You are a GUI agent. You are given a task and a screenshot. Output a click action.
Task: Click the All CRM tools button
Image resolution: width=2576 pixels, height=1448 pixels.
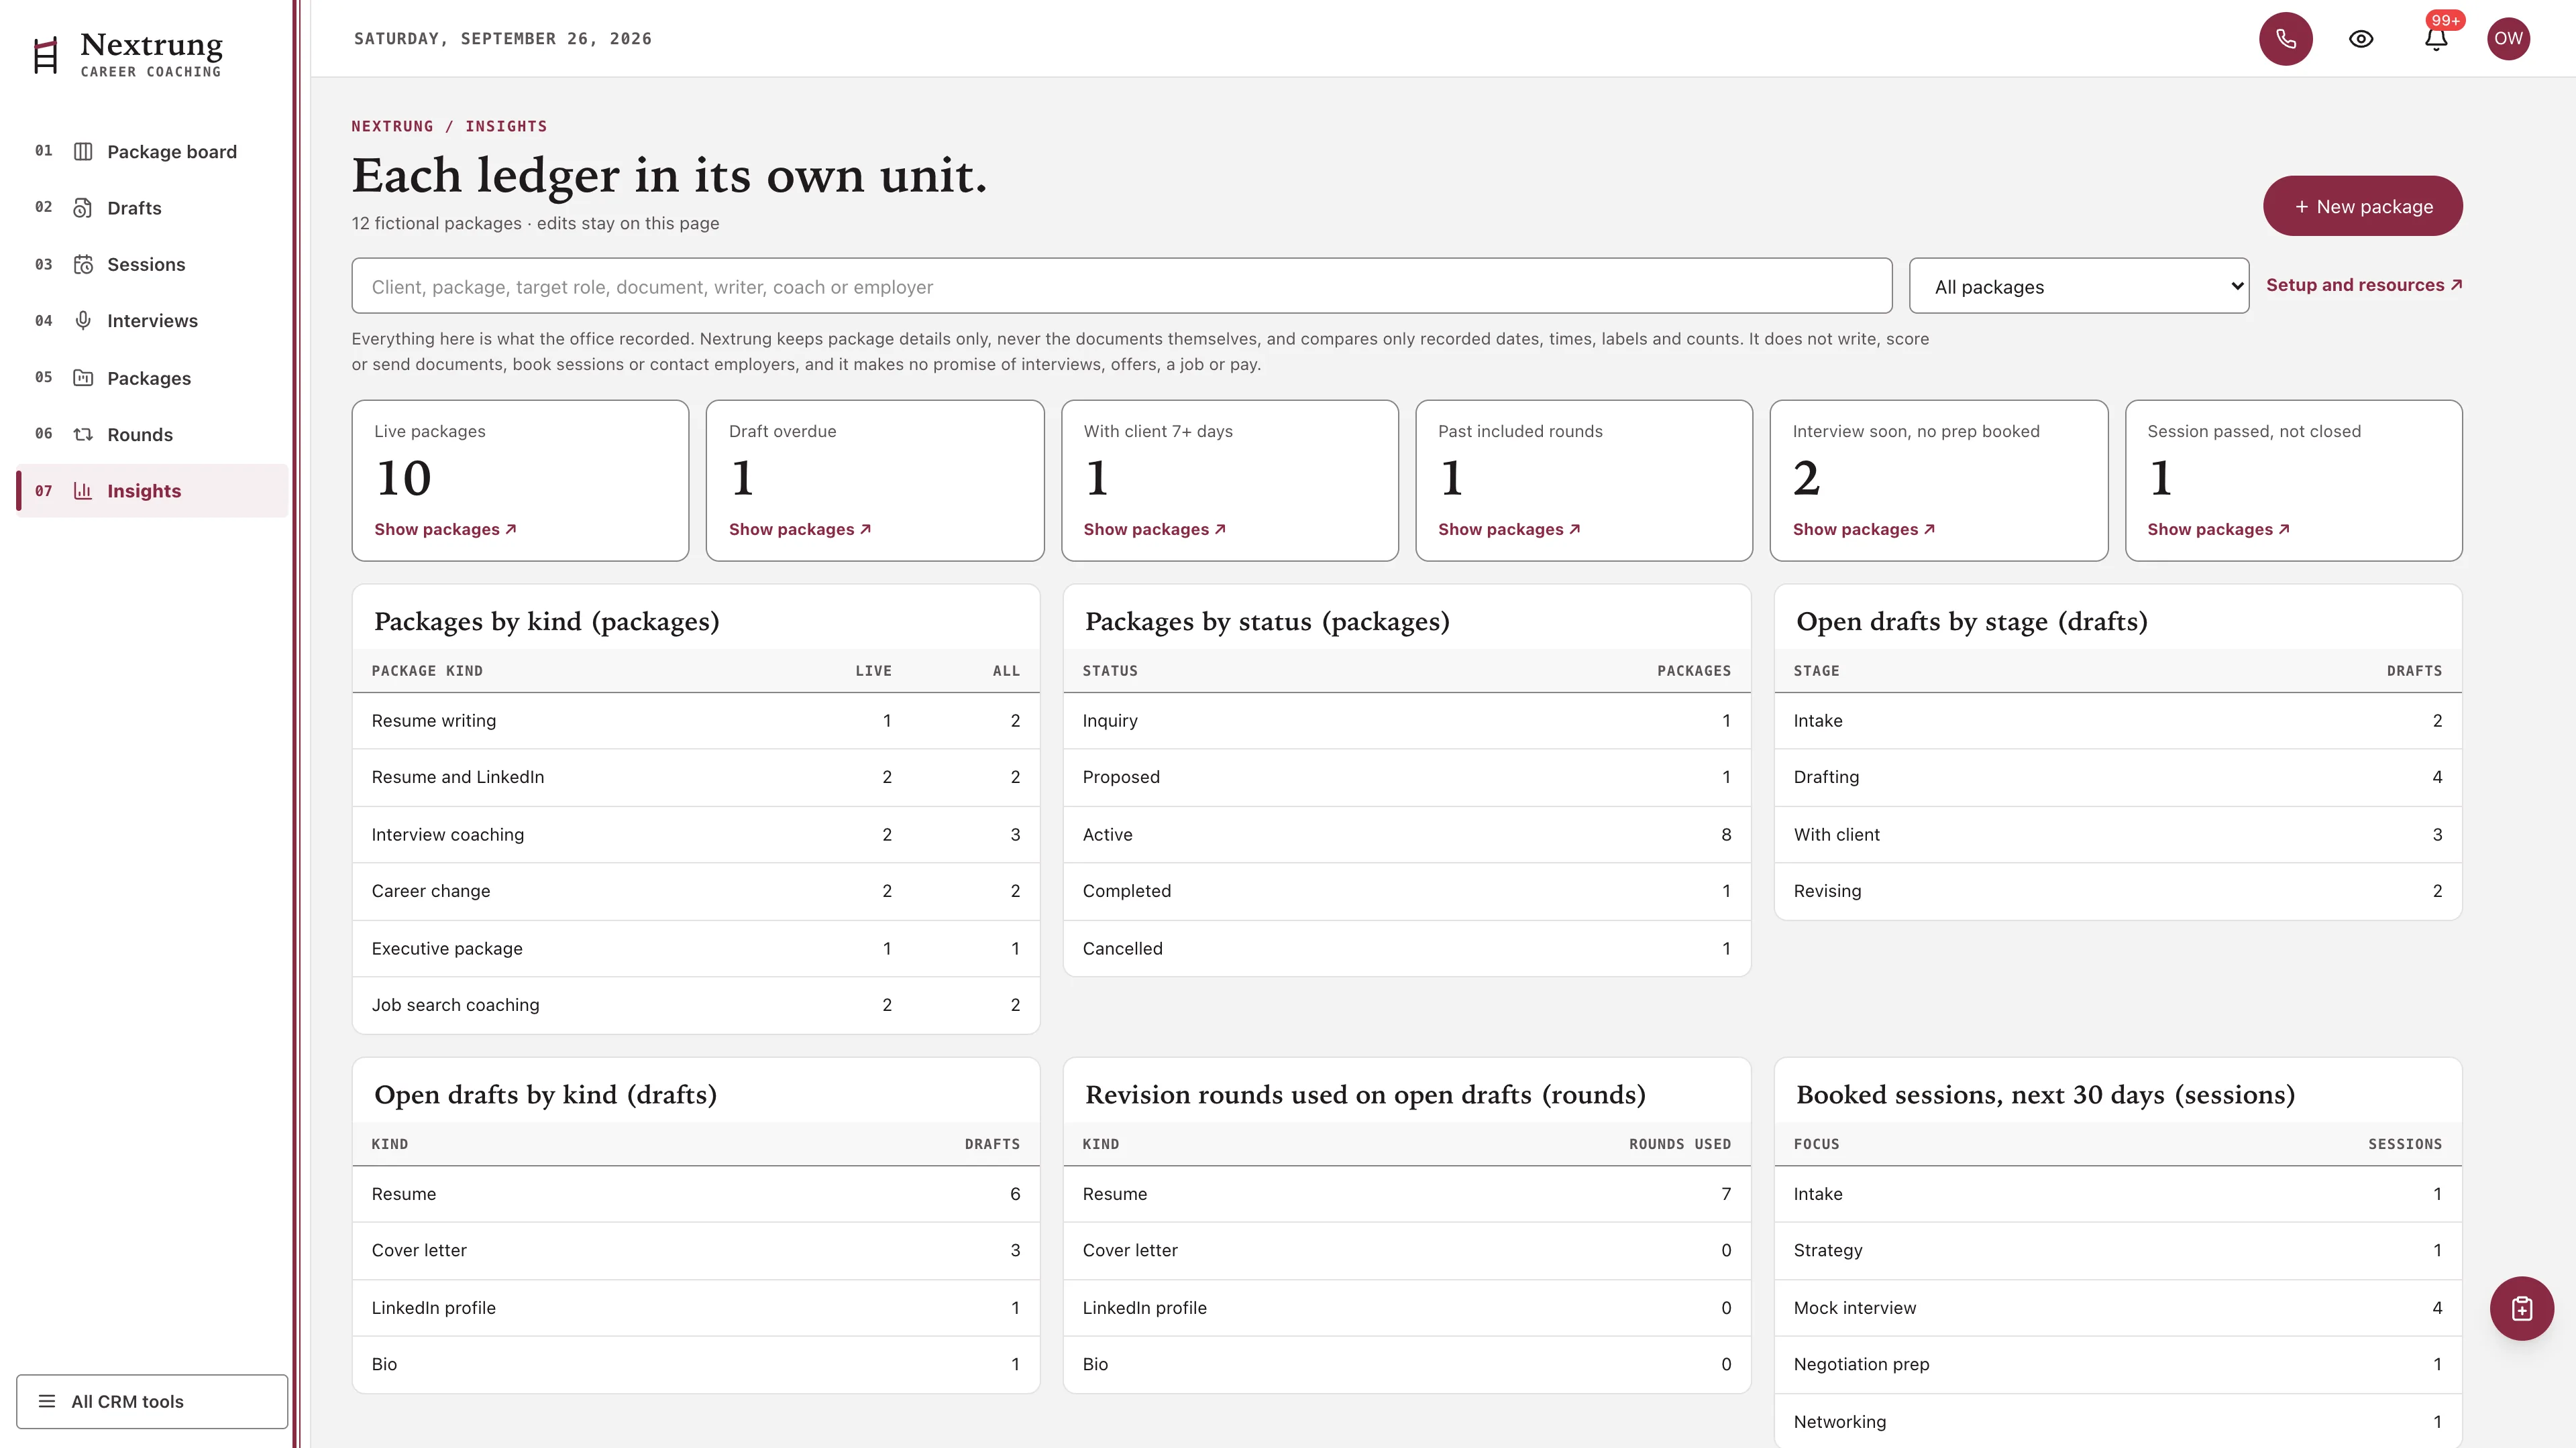click(x=152, y=1401)
